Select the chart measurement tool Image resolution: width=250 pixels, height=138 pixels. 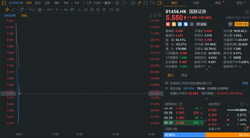[x=40, y=10]
